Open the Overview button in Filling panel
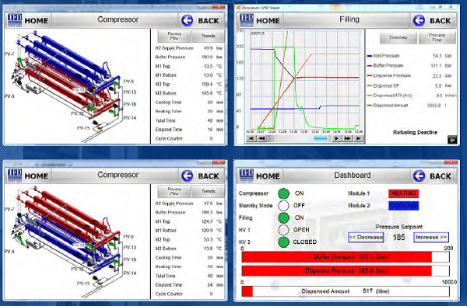This screenshot has height=306, width=467. [399, 37]
